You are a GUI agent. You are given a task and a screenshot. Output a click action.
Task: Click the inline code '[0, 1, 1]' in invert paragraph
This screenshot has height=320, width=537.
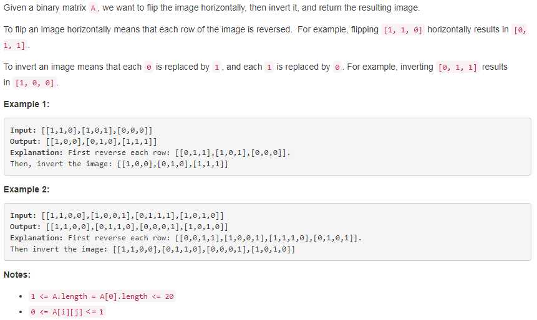point(458,67)
